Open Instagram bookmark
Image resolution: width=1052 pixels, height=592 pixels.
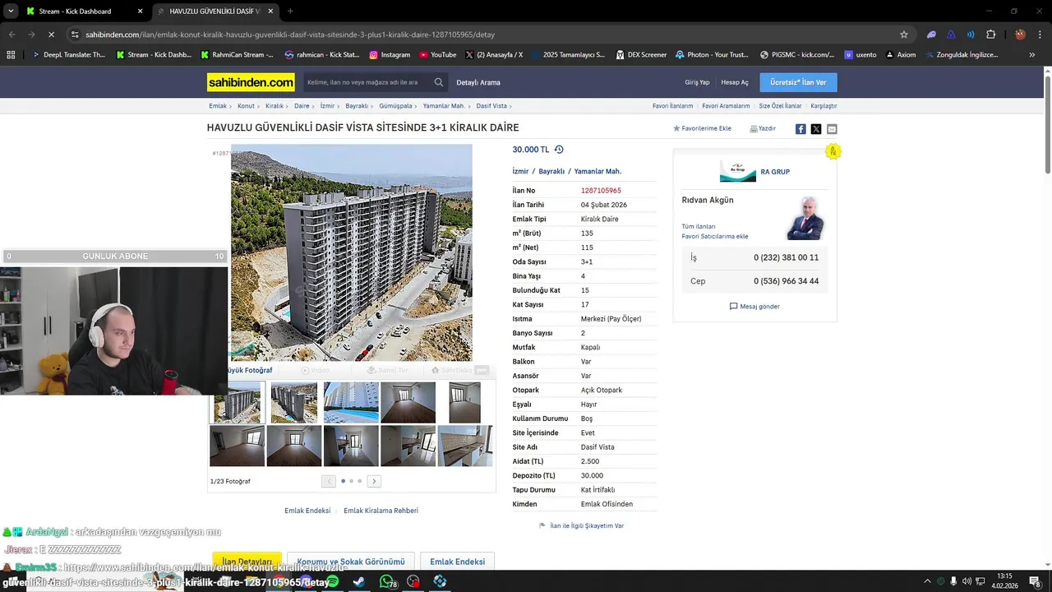(390, 55)
